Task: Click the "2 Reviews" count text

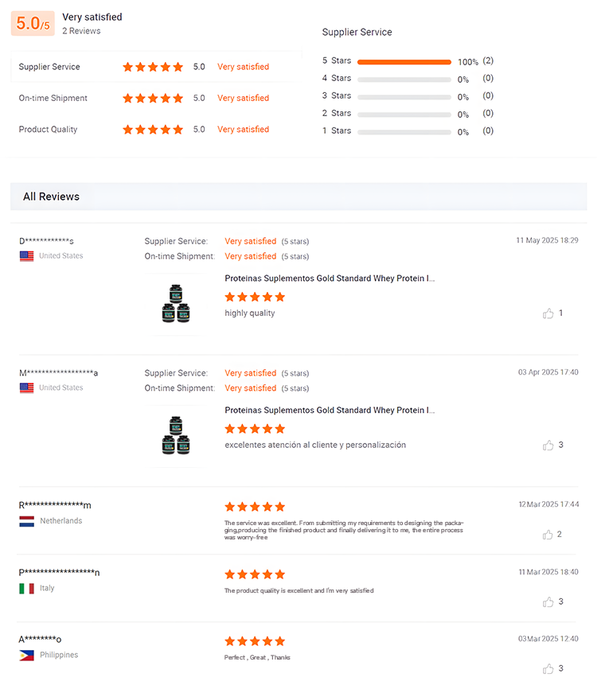Action: (81, 31)
